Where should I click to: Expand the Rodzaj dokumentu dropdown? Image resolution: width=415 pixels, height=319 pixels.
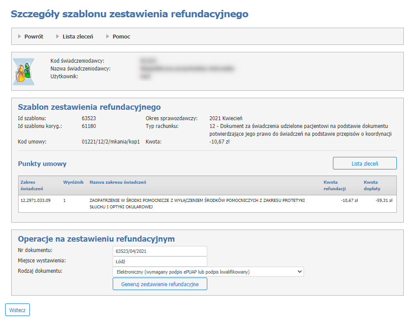[208, 272]
